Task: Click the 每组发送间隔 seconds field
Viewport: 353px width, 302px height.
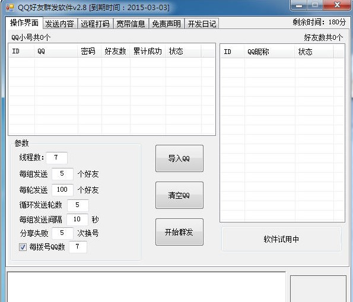Action: click(x=77, y=219)
